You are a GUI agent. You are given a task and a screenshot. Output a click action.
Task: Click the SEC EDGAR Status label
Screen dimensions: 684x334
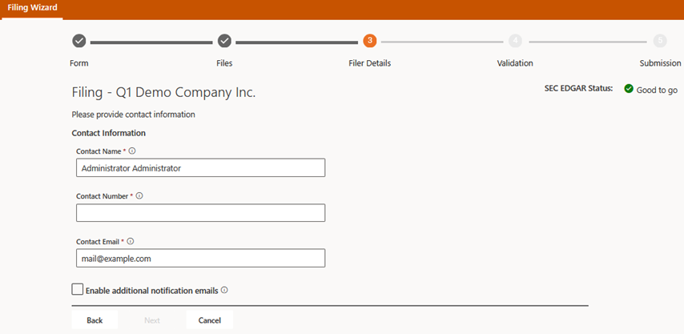pyautogui.click(x=578, y=89)
